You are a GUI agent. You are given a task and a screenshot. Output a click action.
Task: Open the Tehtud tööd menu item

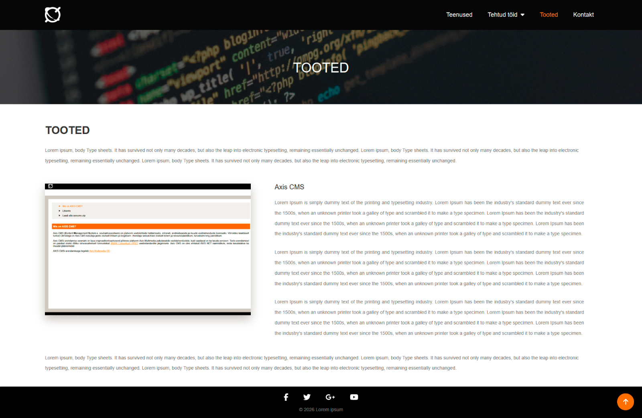(x=502, y=15)
